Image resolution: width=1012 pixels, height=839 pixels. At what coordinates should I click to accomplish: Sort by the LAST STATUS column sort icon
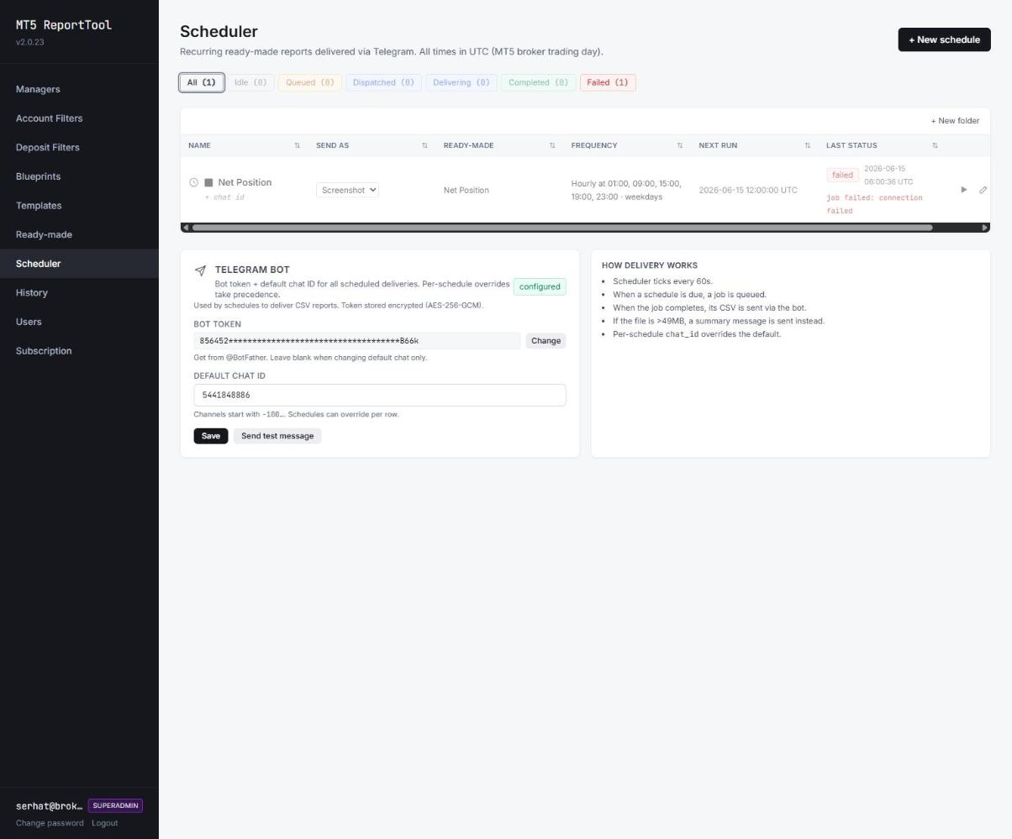tap(935, 145)
